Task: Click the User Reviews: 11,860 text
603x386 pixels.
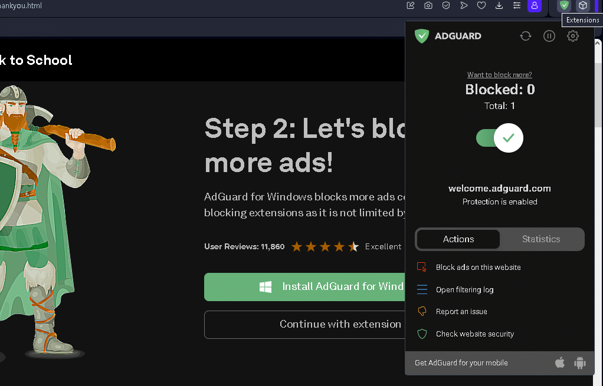Action: [x=244, y=246]
